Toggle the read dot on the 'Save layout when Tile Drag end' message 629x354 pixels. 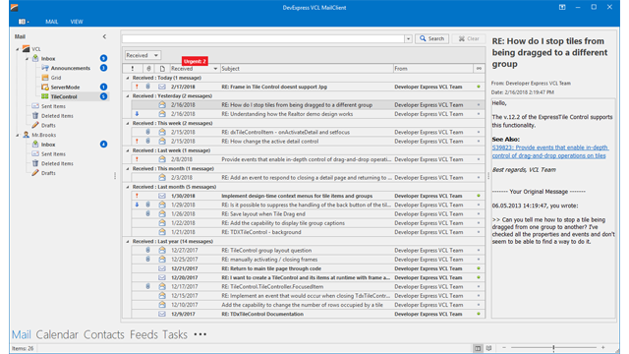[x=479, y=214]
